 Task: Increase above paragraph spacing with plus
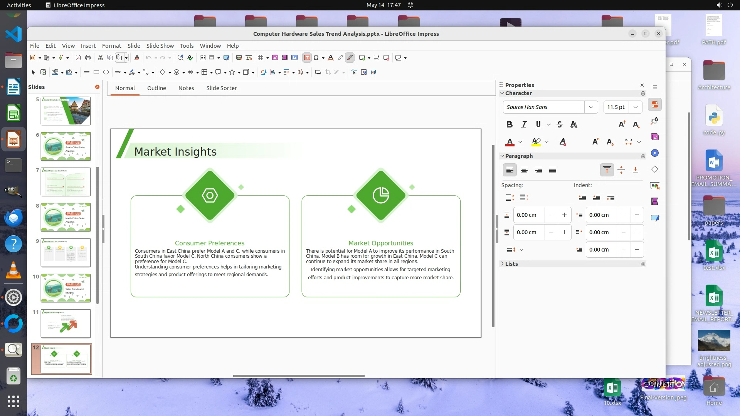[x=564, y=215]
